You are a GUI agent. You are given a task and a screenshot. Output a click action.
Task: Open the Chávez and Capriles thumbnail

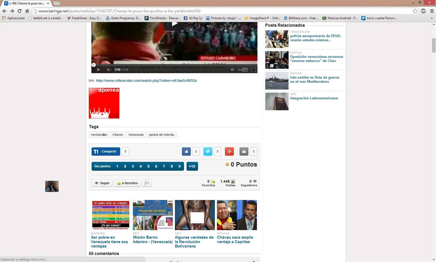(x=237, y=215)
